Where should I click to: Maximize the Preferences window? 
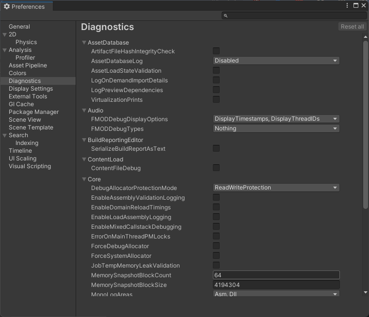coord(356,6)
